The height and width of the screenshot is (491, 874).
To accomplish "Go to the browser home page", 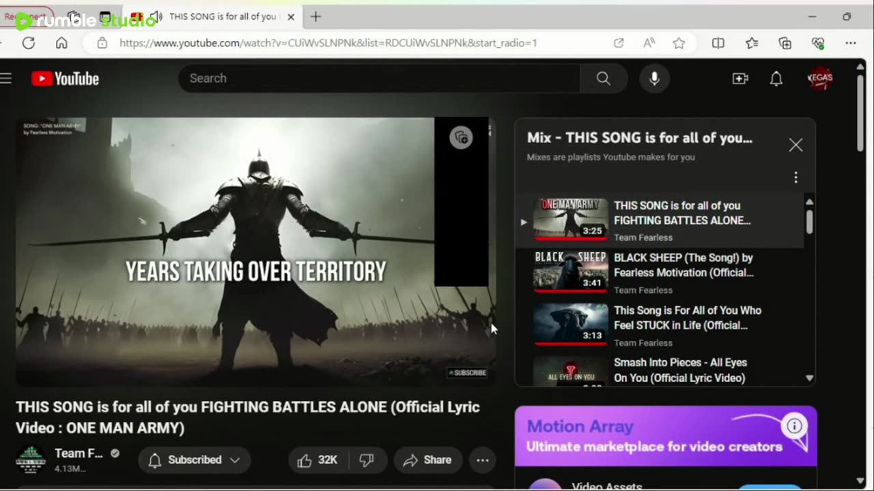I will click(x=61, y=43).
